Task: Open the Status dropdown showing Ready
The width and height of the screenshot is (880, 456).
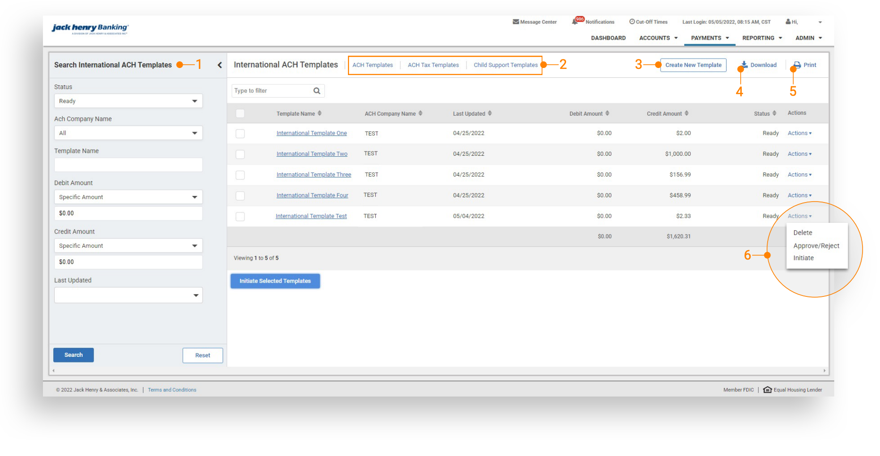Action: pos(128,101)
